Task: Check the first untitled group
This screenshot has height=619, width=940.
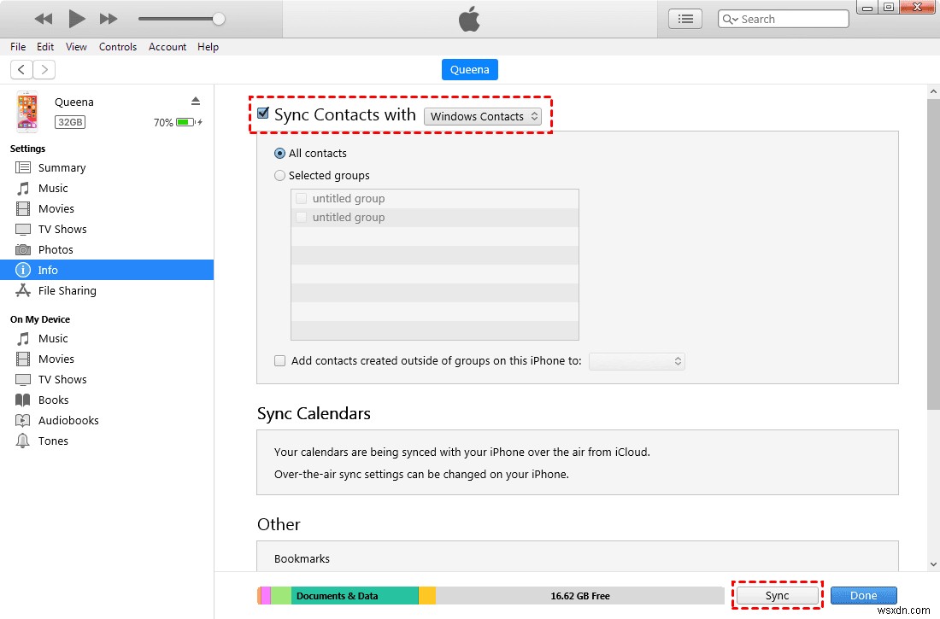Action: [301, 197]
